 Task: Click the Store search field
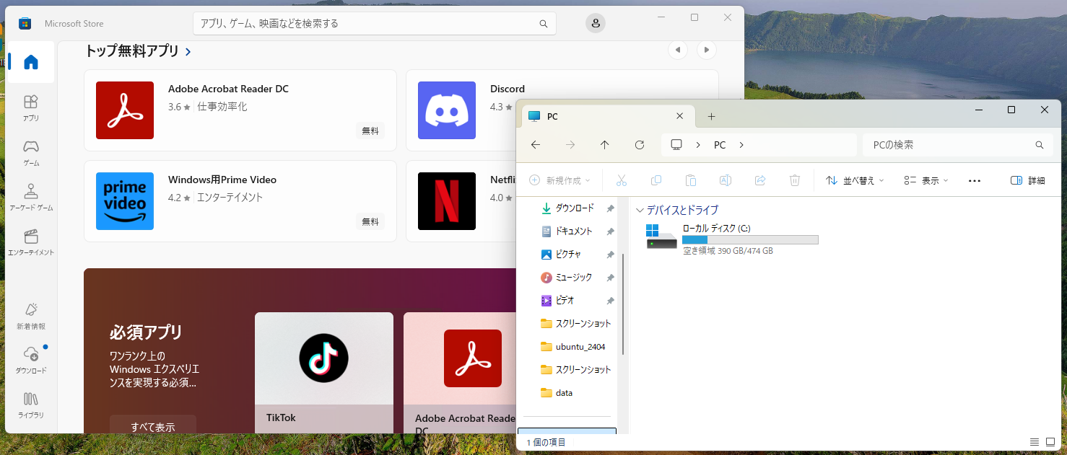[375, 24]
